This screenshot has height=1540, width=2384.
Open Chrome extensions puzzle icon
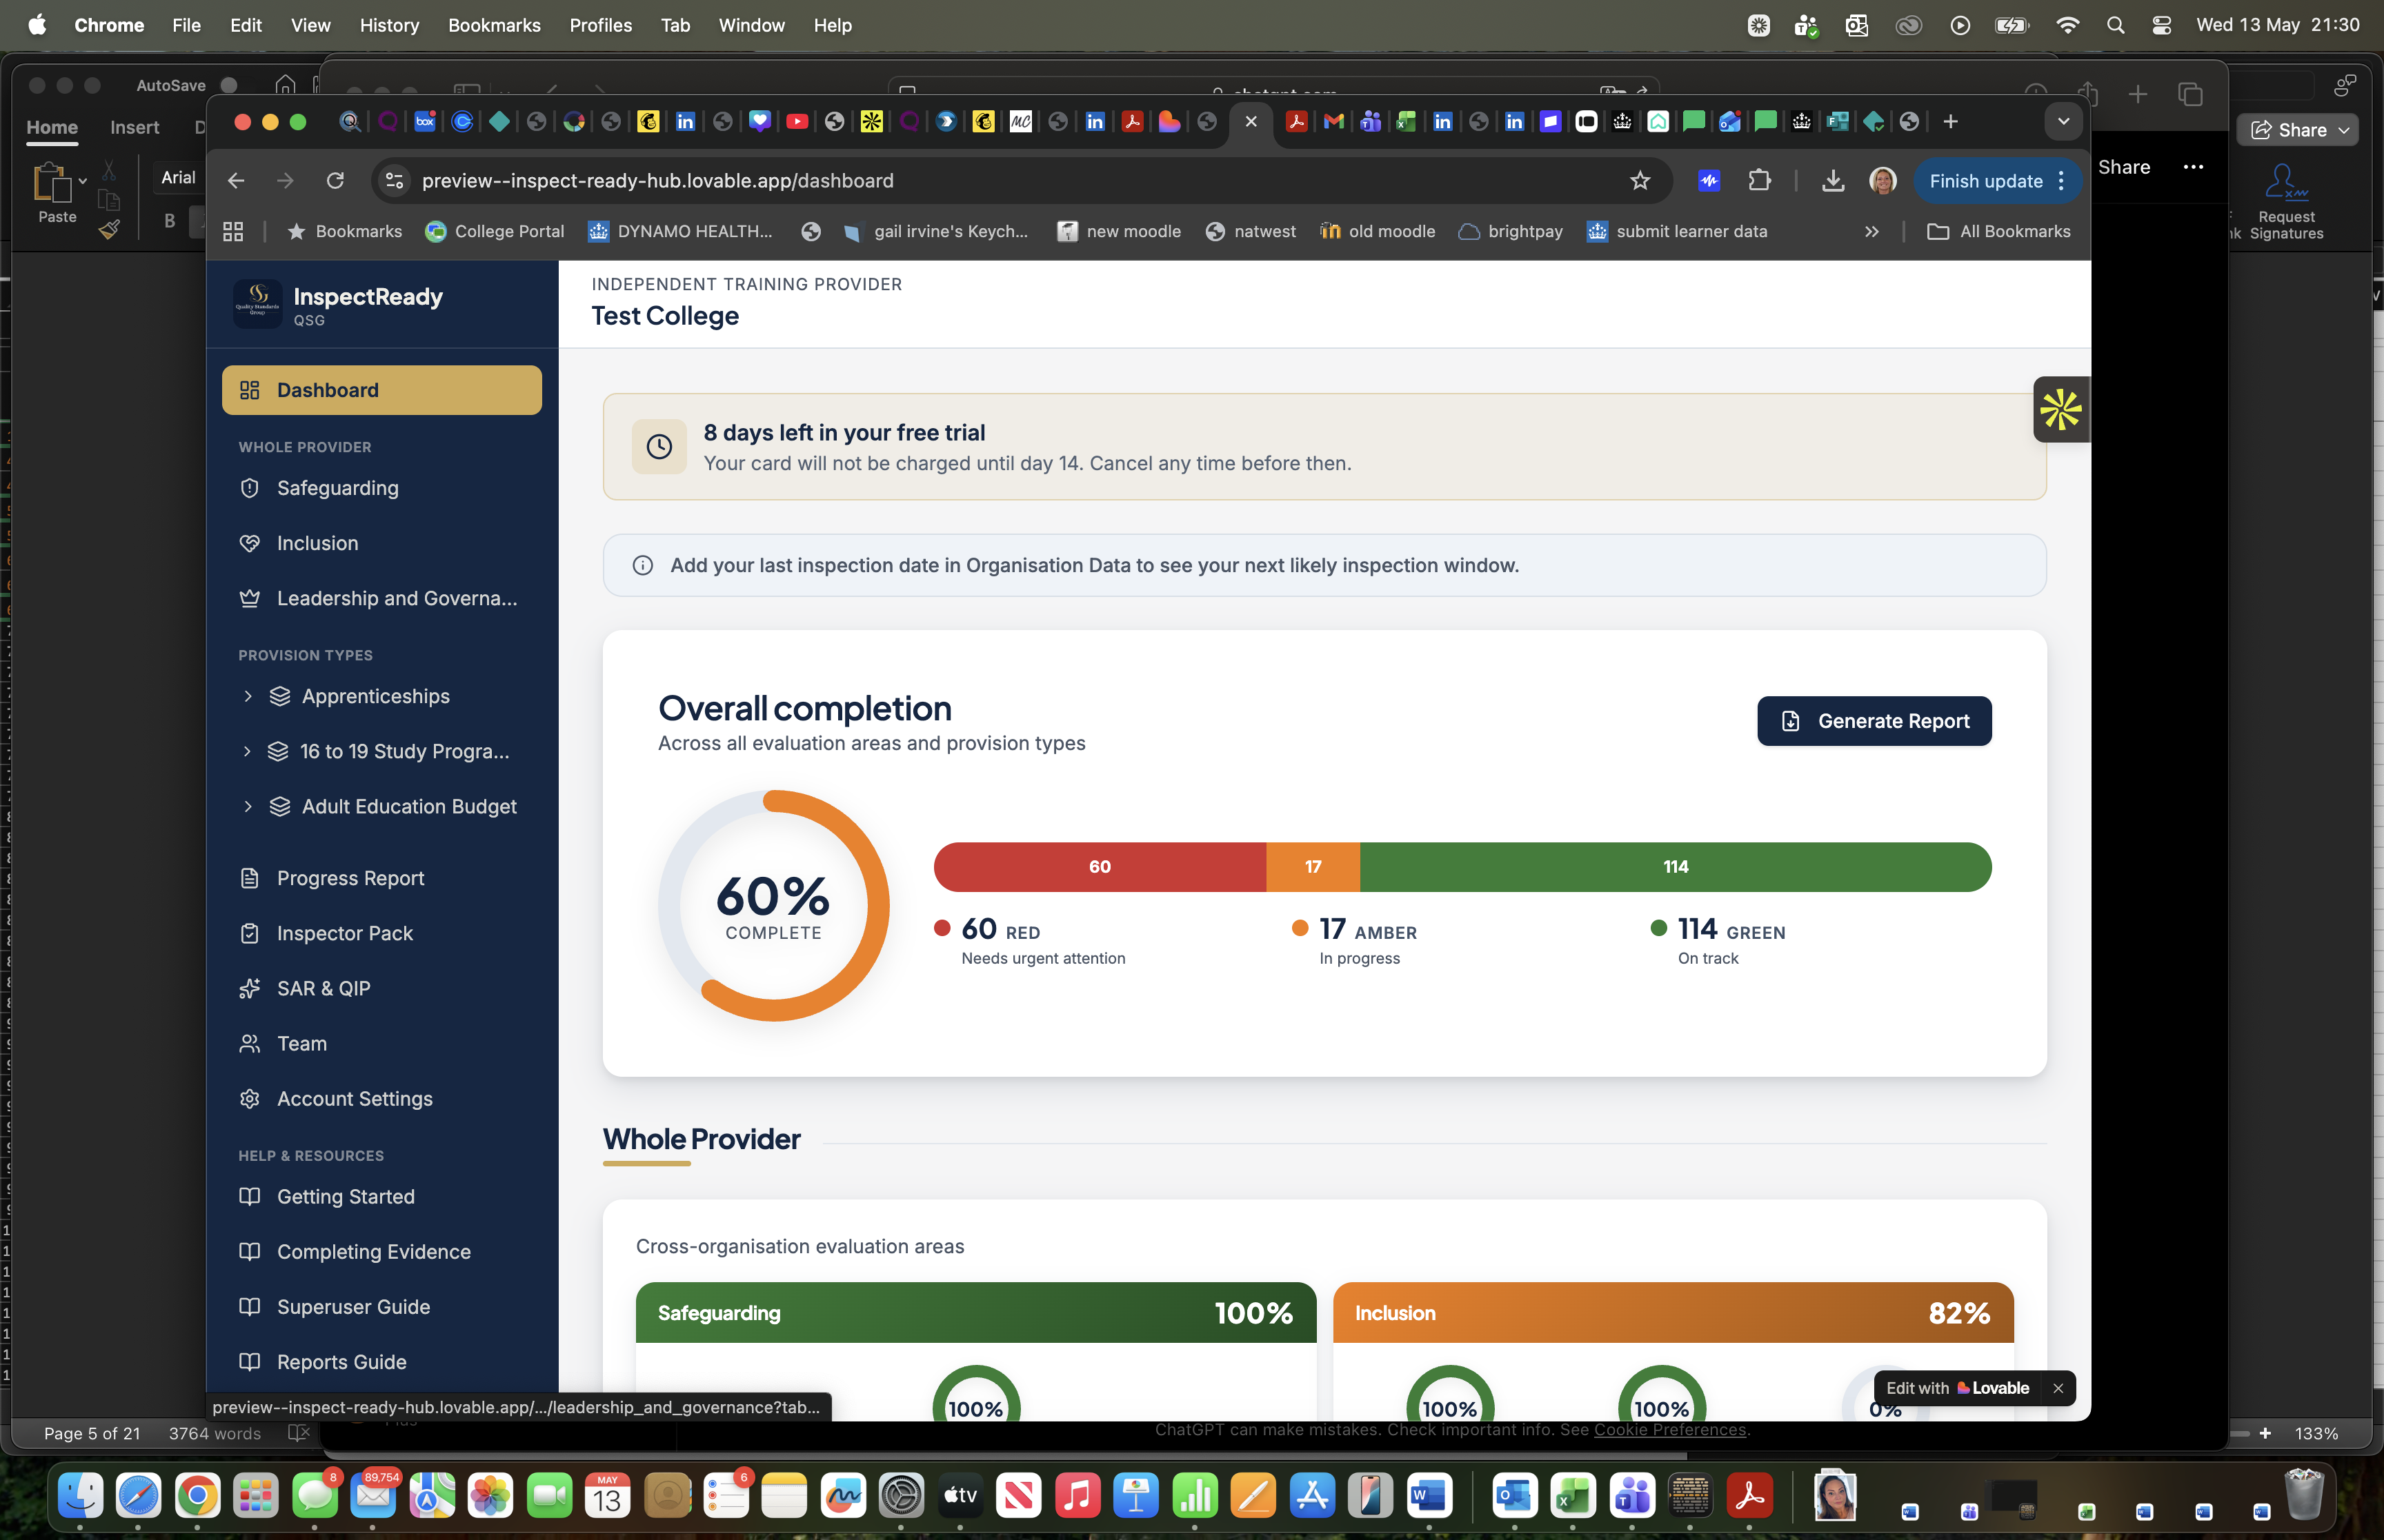(x=1759, y=180)
